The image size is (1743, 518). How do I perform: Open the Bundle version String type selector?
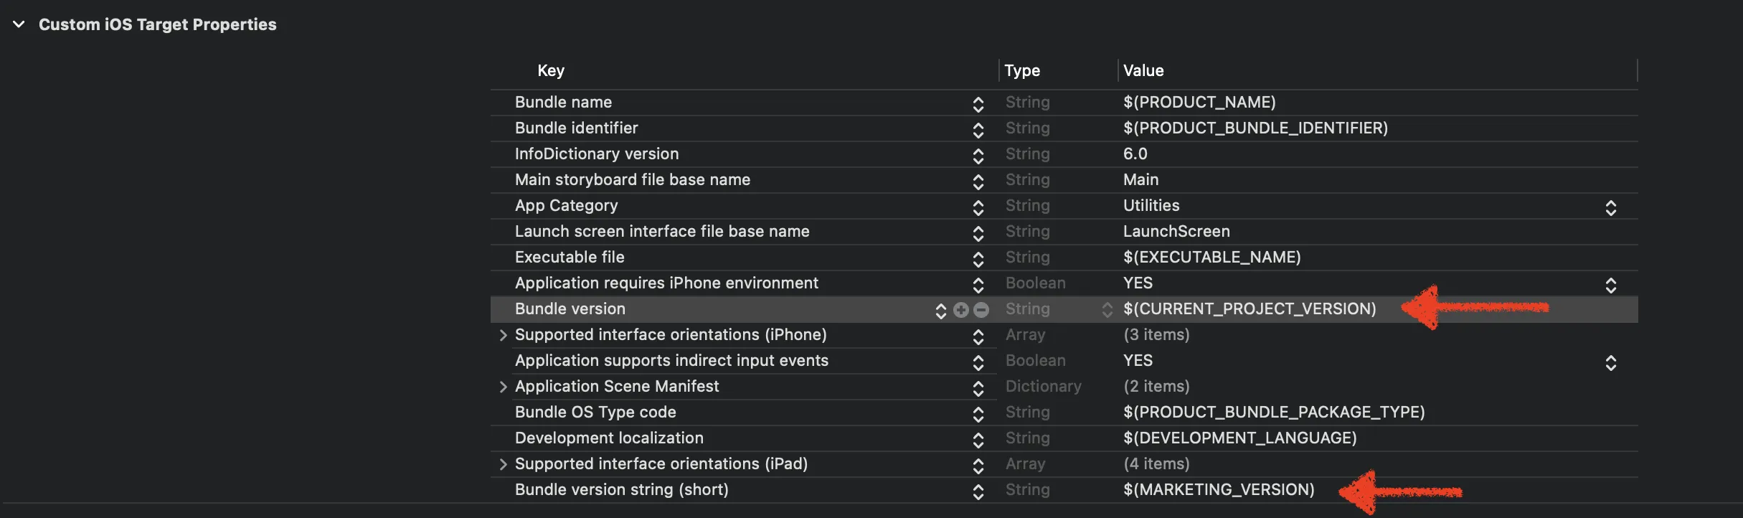coord(1107,310)
